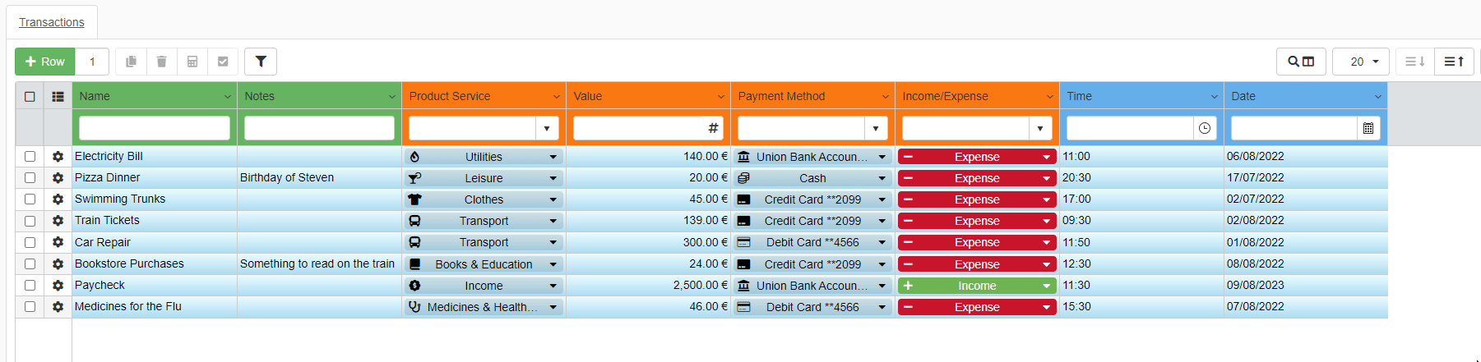The image size is (1481, 362).
Task: Check the Electricity Bill row checkbox
Action: (x=30, y=156)
